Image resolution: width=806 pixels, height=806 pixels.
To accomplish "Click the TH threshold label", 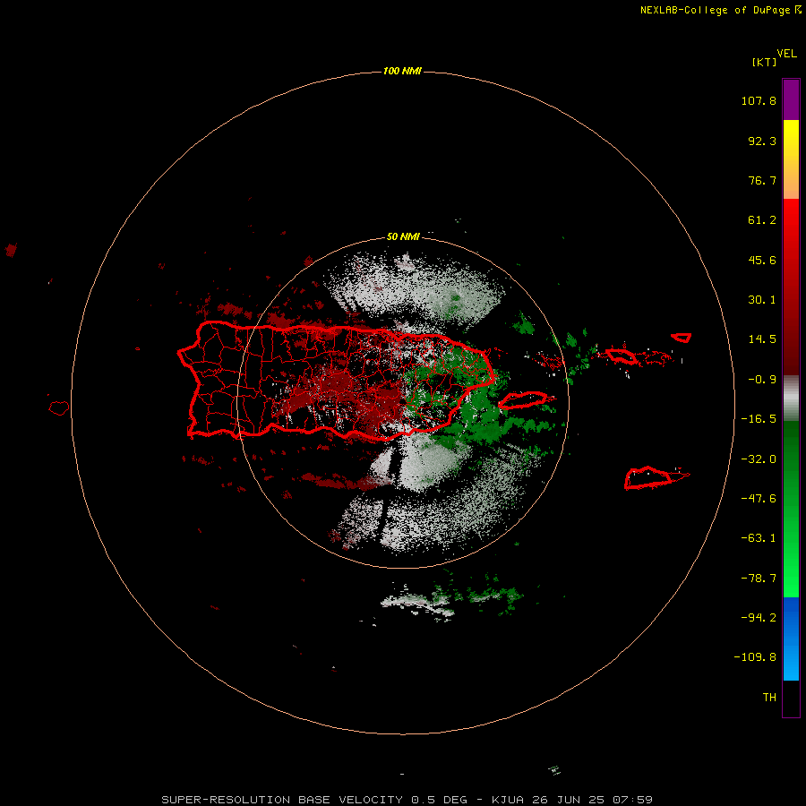I will click(x=769, y=698).
